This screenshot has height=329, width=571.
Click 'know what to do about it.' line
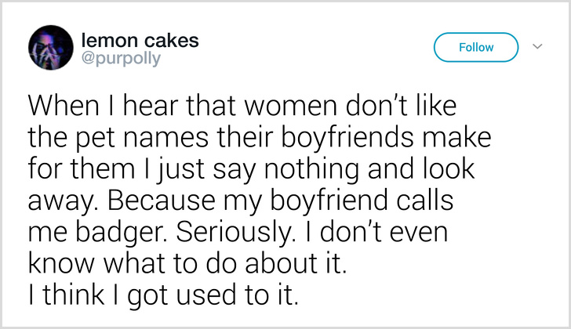187,264
